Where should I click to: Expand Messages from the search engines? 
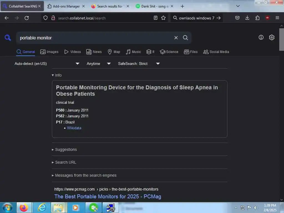tap(84, 175)
